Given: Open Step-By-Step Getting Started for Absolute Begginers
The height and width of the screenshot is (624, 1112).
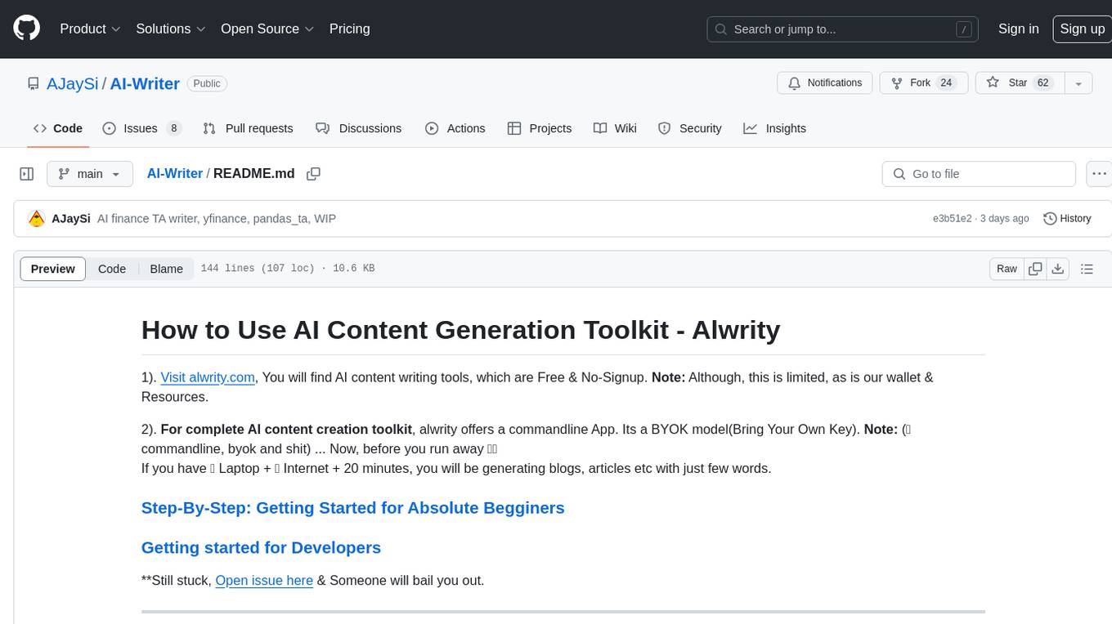Looking at the screenshot, I should 353,508.
